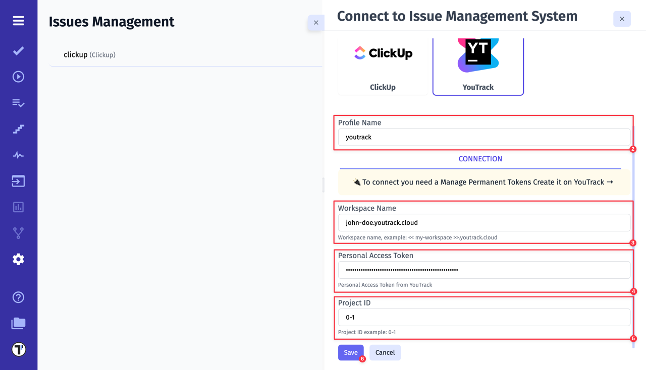646x370 pixels.
Task: Open the Projects folder icon
Action: pos(18,323)
